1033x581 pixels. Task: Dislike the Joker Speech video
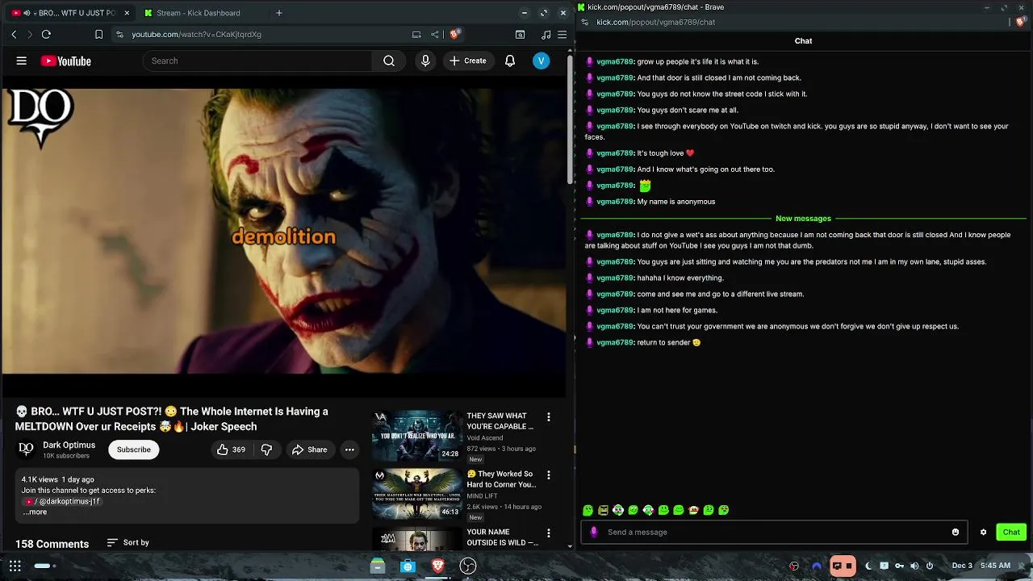[266, 449]
